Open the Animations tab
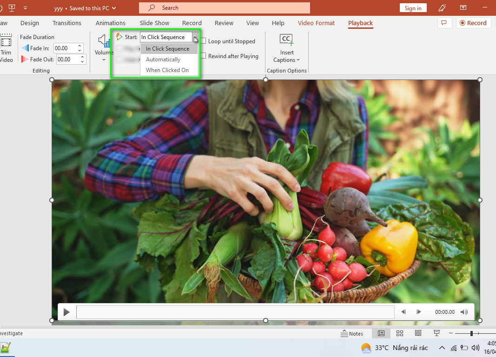This screenshot has height=357, width=496. pos(110,23)
